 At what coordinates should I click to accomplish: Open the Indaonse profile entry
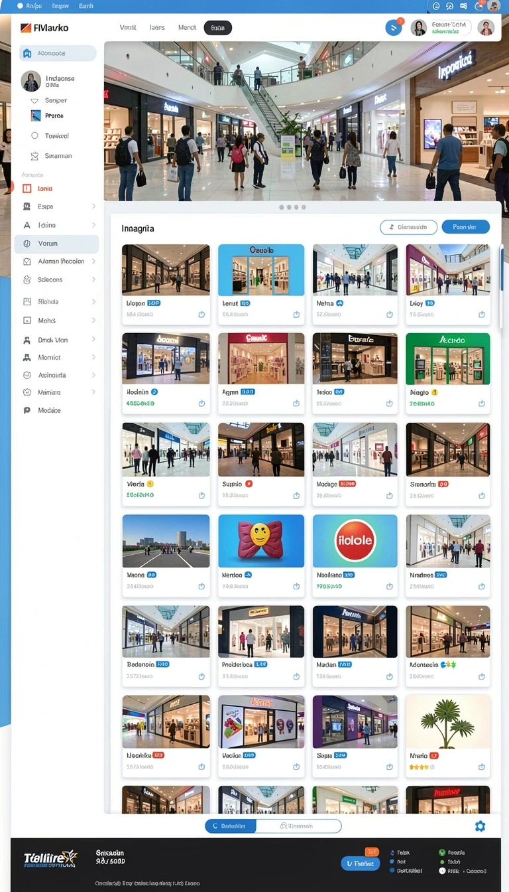49,81
